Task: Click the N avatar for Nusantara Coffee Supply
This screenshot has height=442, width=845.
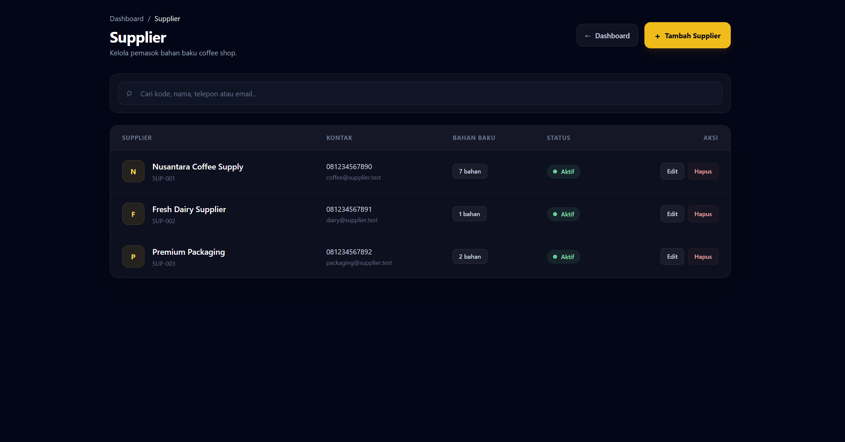Action: [133, 171]
